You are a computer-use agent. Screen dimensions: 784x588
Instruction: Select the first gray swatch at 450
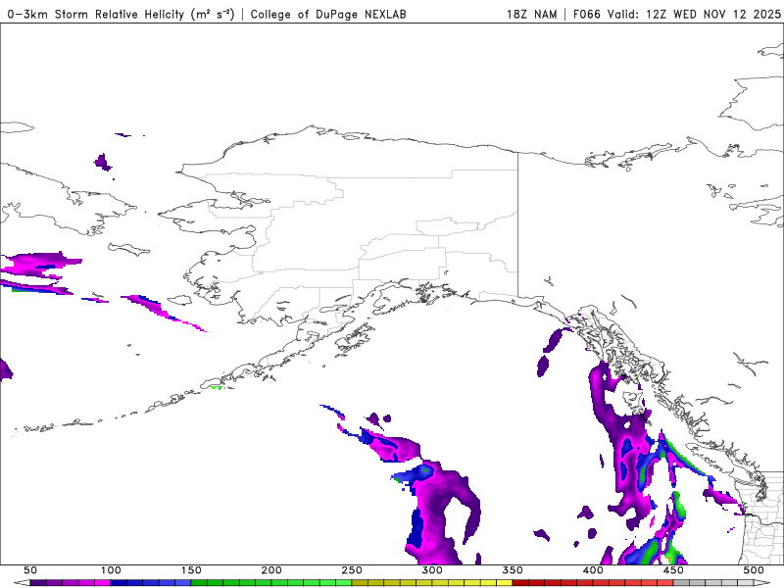(681, 583)
